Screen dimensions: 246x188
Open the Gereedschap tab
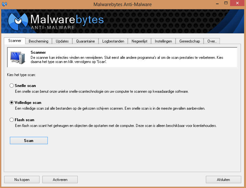coord(190,41)
